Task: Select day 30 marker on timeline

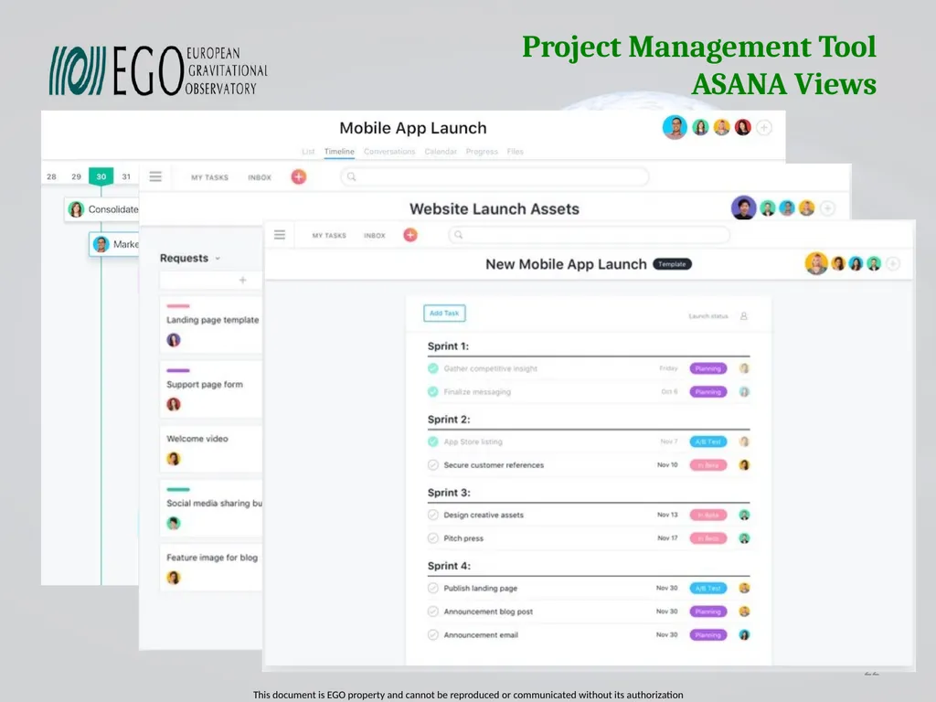Action: click(101, 176)
